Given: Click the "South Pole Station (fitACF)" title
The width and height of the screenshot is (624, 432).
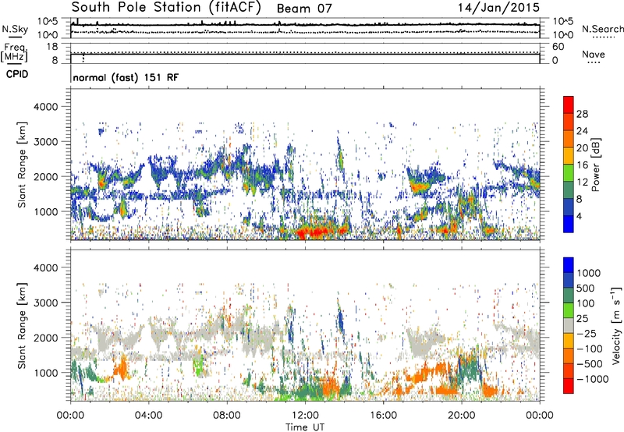Looking at the screenshot, I should [x=165, y=8].
